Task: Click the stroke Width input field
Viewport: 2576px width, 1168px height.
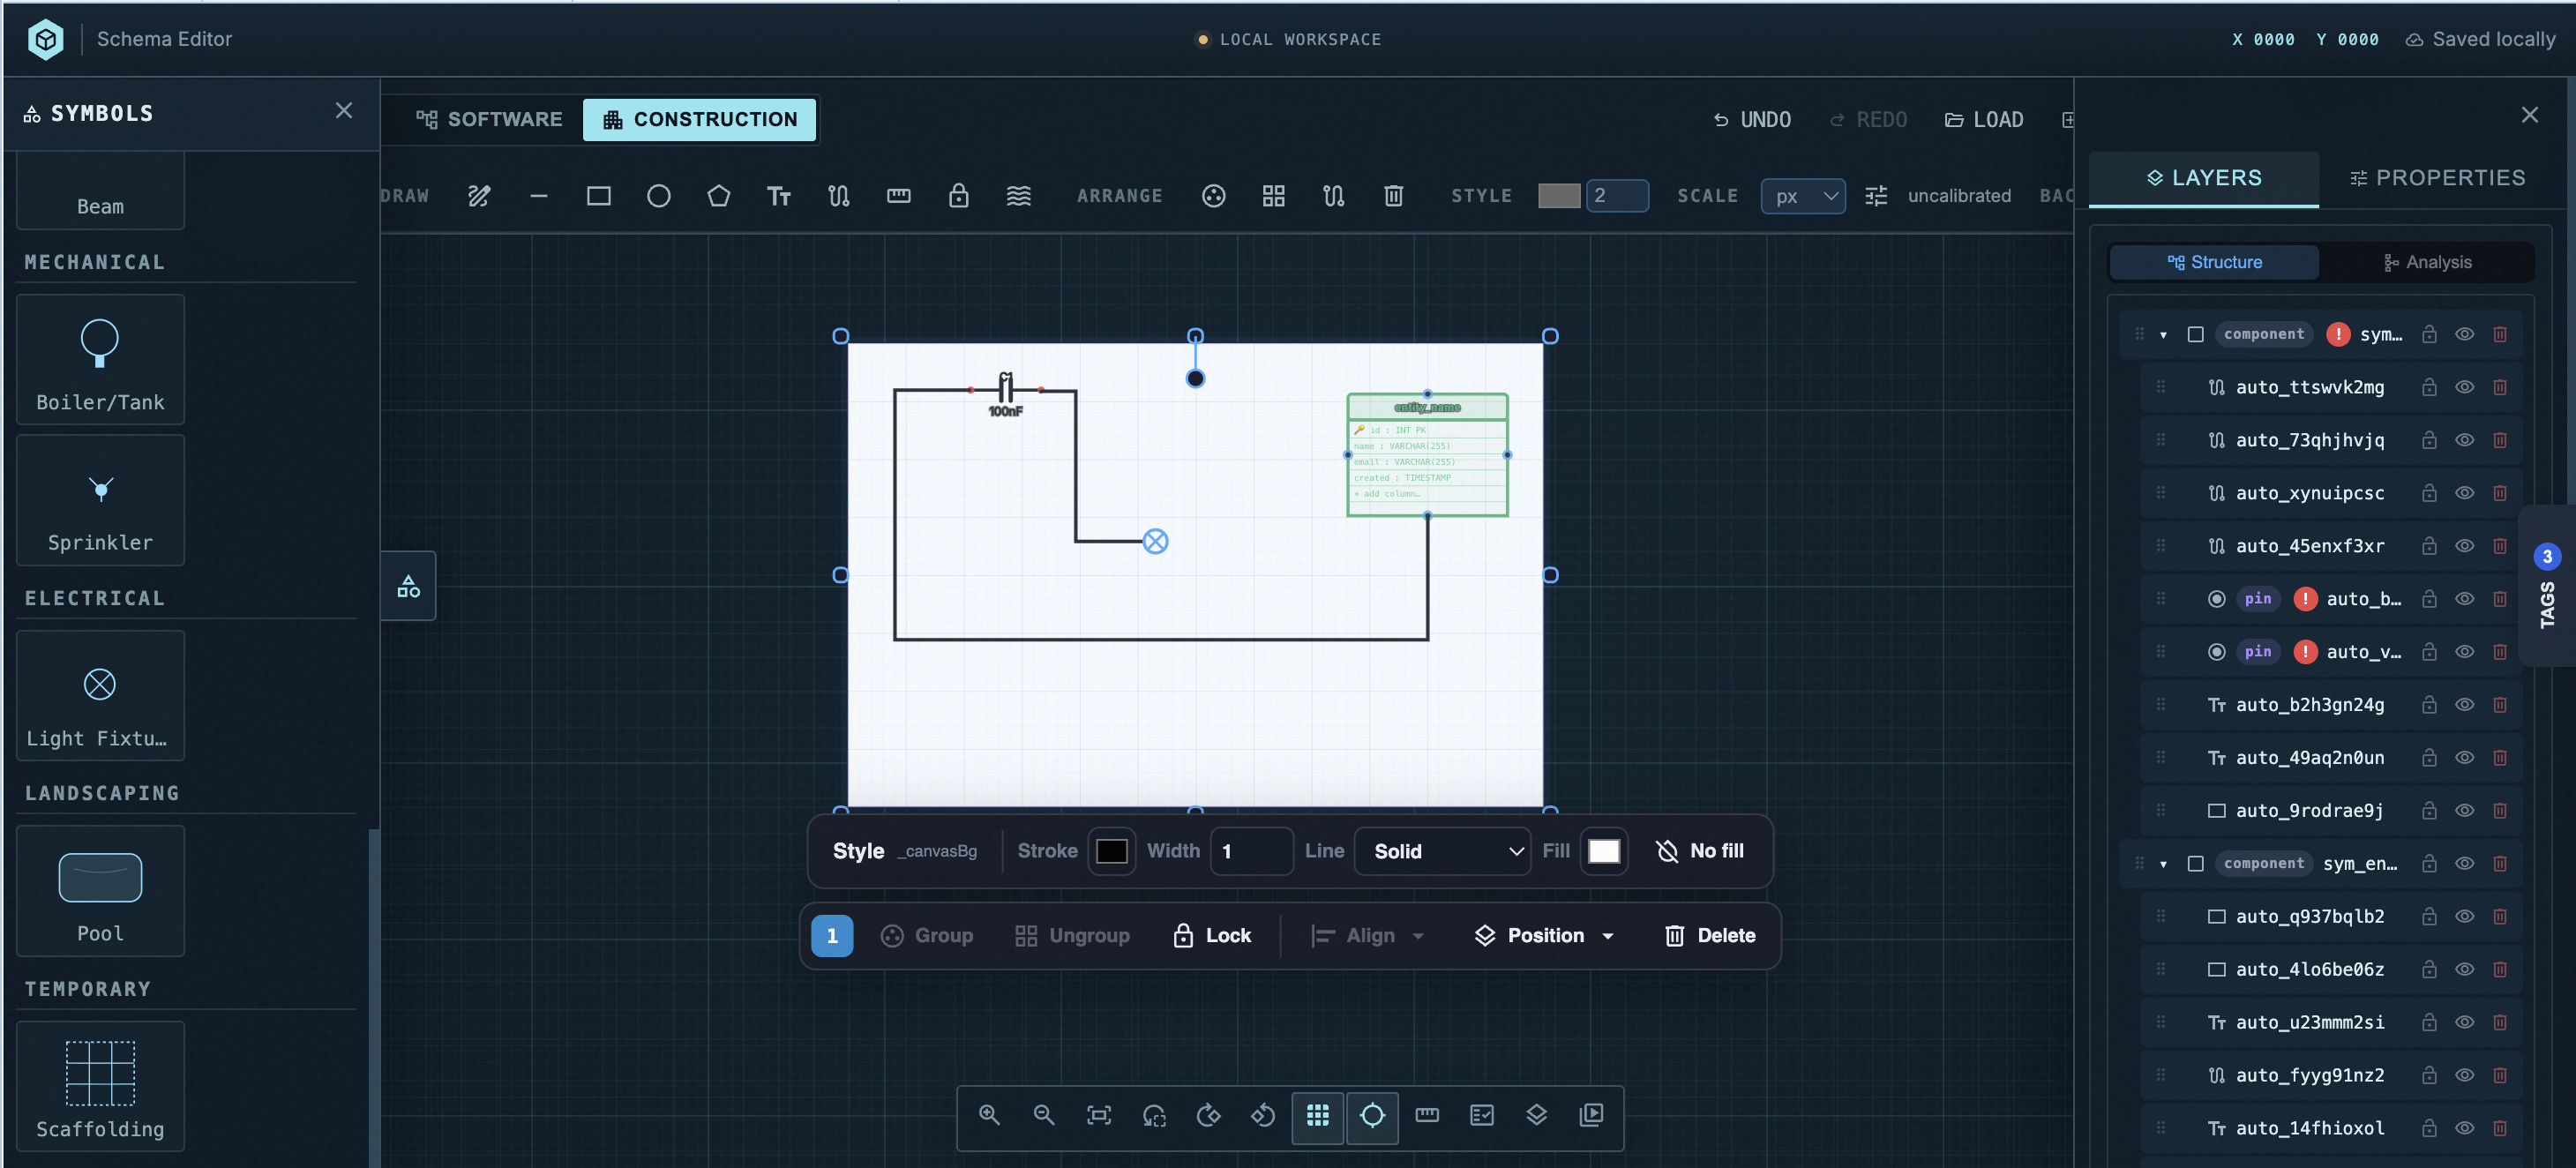Action: (1251, 852)
